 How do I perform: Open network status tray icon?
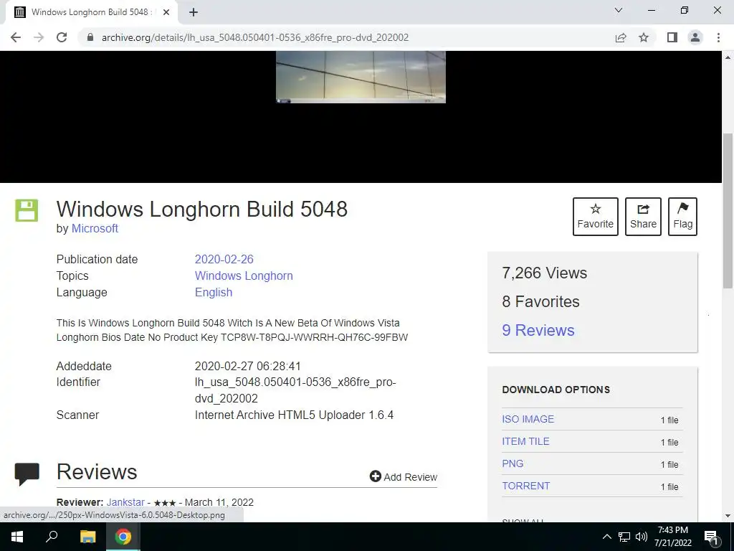click(x=624, y=537)
